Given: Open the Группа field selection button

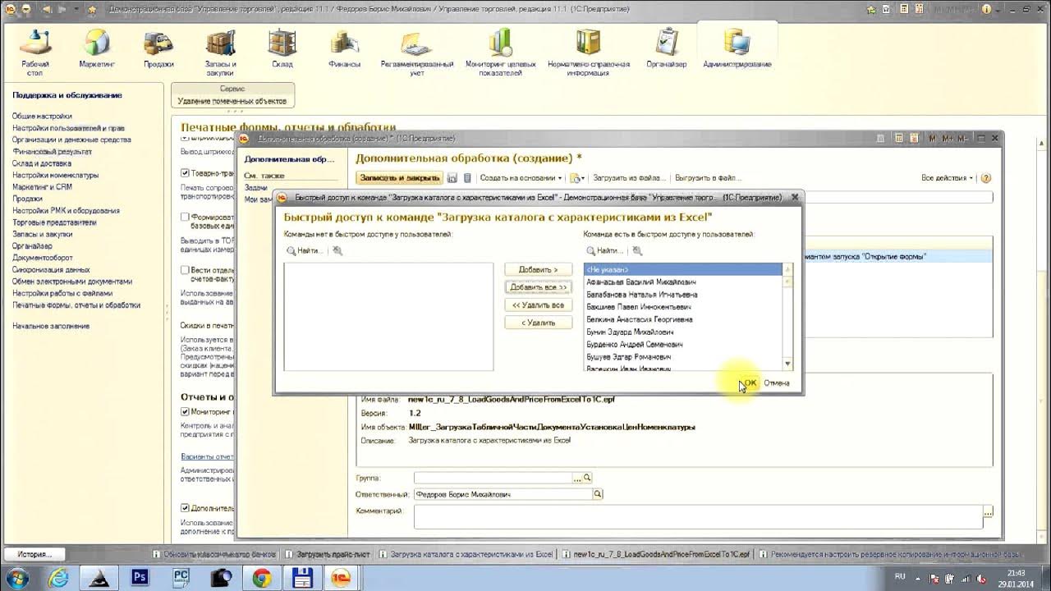Looking at the screenshot, I should [x=577, y=478].
